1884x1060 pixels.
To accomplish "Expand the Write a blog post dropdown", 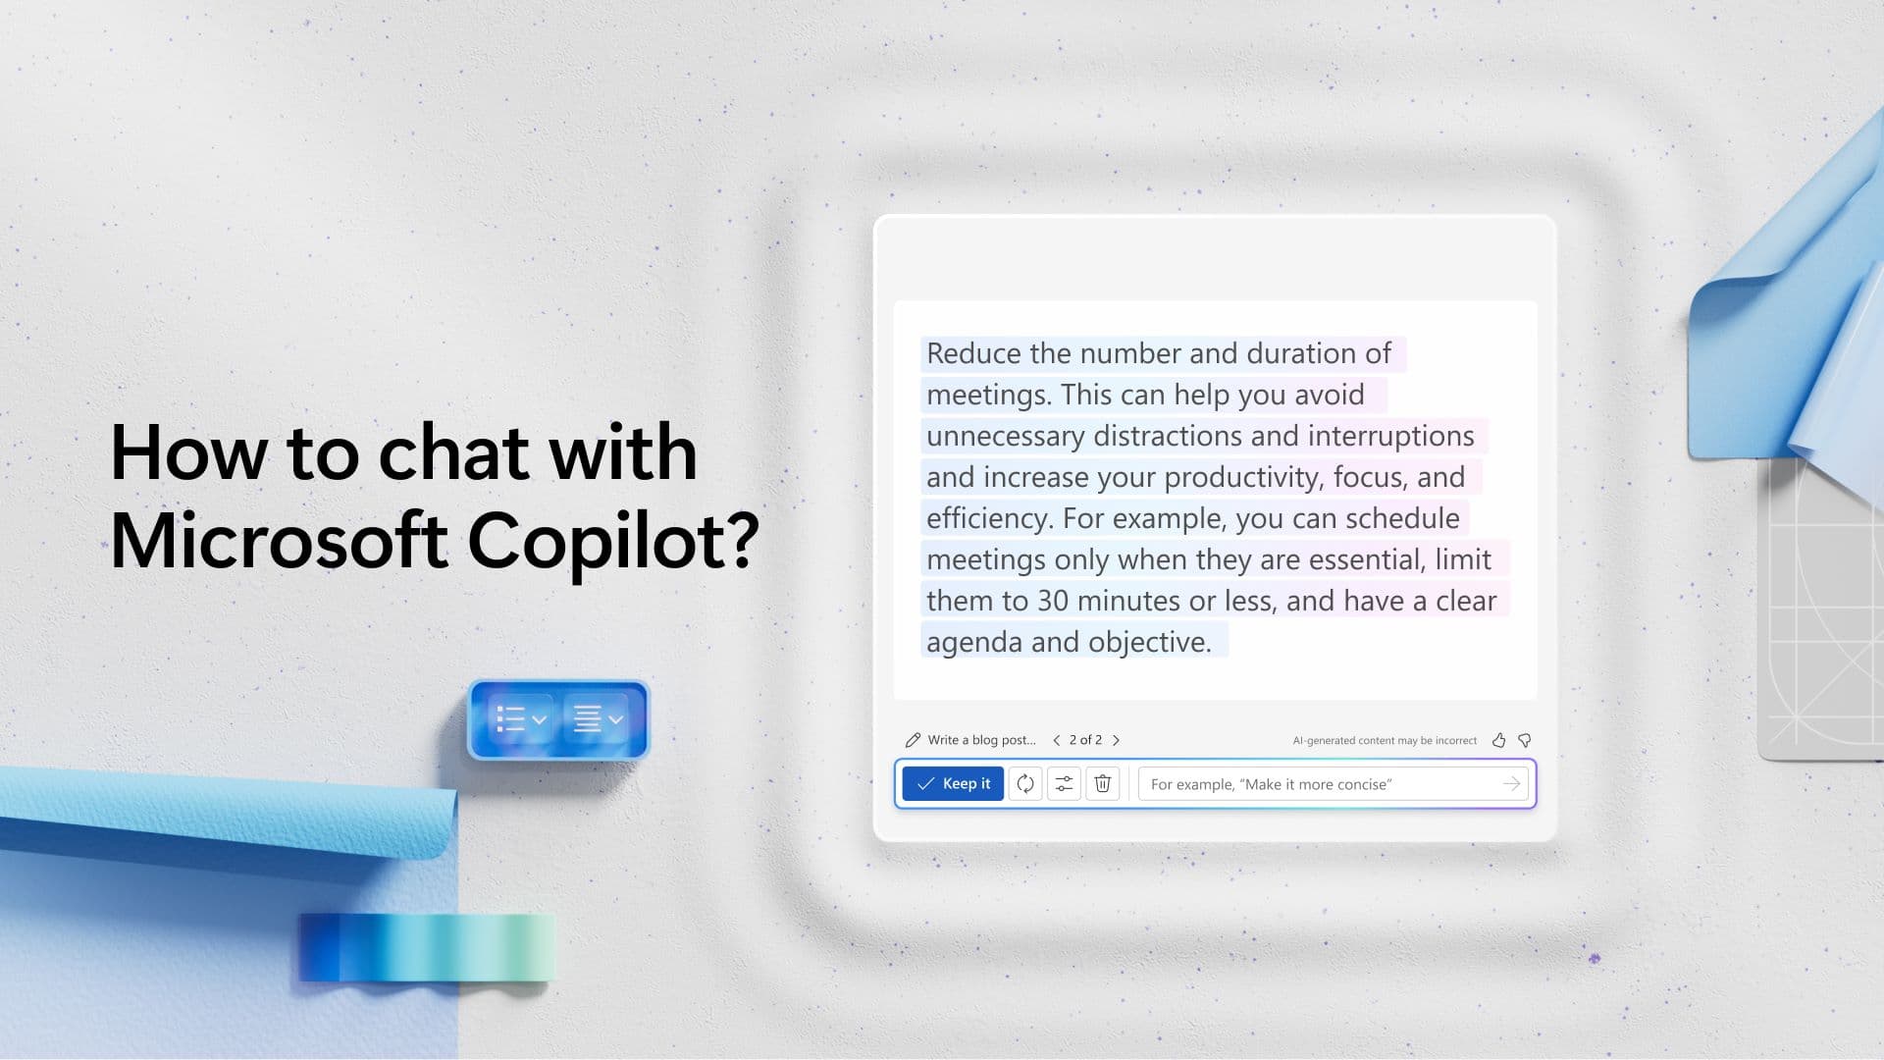I will click(971, 739).
